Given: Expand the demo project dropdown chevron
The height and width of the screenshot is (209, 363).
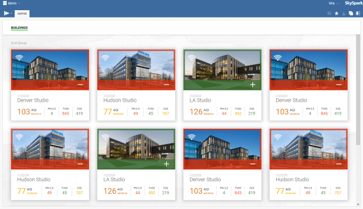Looking at the screenshot, I should (19, 3).
